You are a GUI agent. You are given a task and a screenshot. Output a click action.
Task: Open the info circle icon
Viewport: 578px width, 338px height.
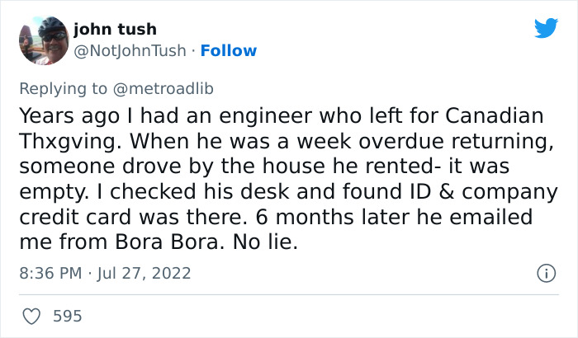545,273
